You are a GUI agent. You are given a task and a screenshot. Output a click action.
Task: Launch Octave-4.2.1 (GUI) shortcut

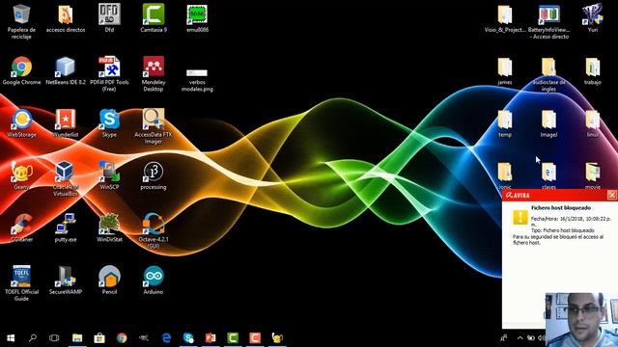coord(154,231)
